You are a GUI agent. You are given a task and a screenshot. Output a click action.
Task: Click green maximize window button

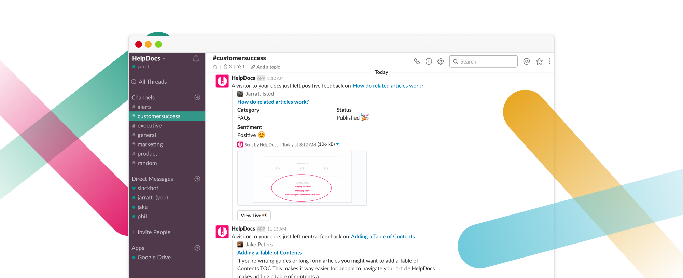(158, 44)
